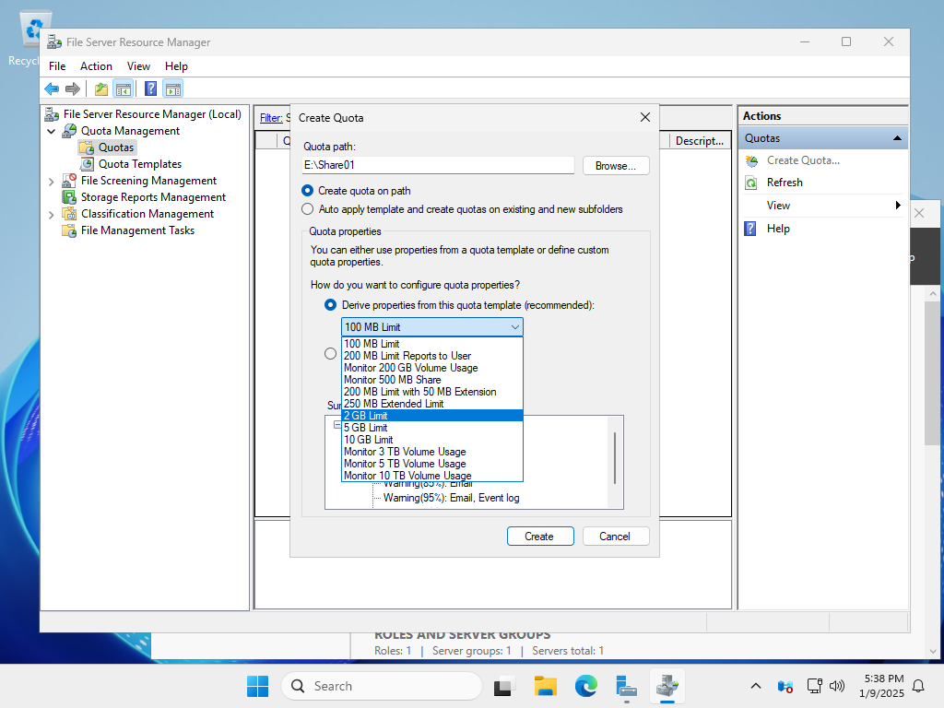The image size is (944, 708).
Task: Click the Cancel button
Action: pos(615,537)
